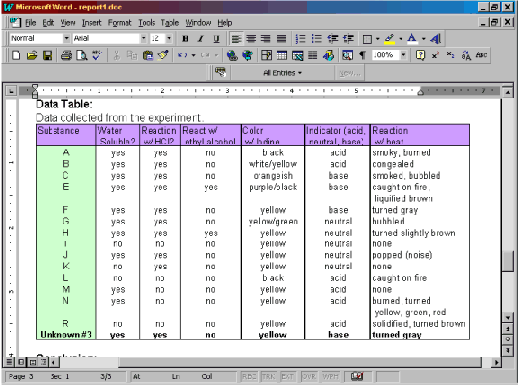The width and height of the screenshot is (518, 385).
Task: Expand the Undo history dropdown arrow
Action: 193,55
